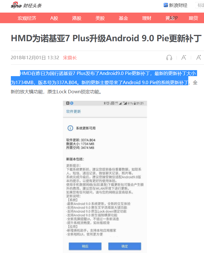Click the search field at top right
The height and width of the screenshot is (253, 204).
point(200,5)
